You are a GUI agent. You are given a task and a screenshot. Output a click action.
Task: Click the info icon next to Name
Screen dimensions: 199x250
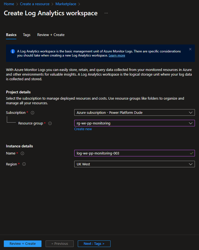click(x=22, y=153)
